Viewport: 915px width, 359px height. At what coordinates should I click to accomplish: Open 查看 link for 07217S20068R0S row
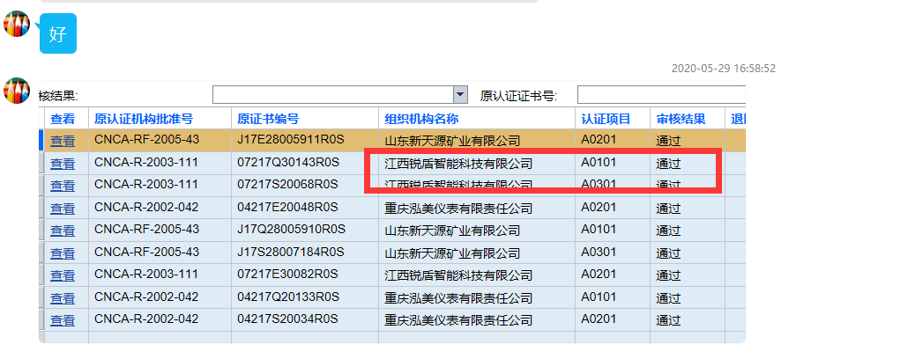point(63,186)
